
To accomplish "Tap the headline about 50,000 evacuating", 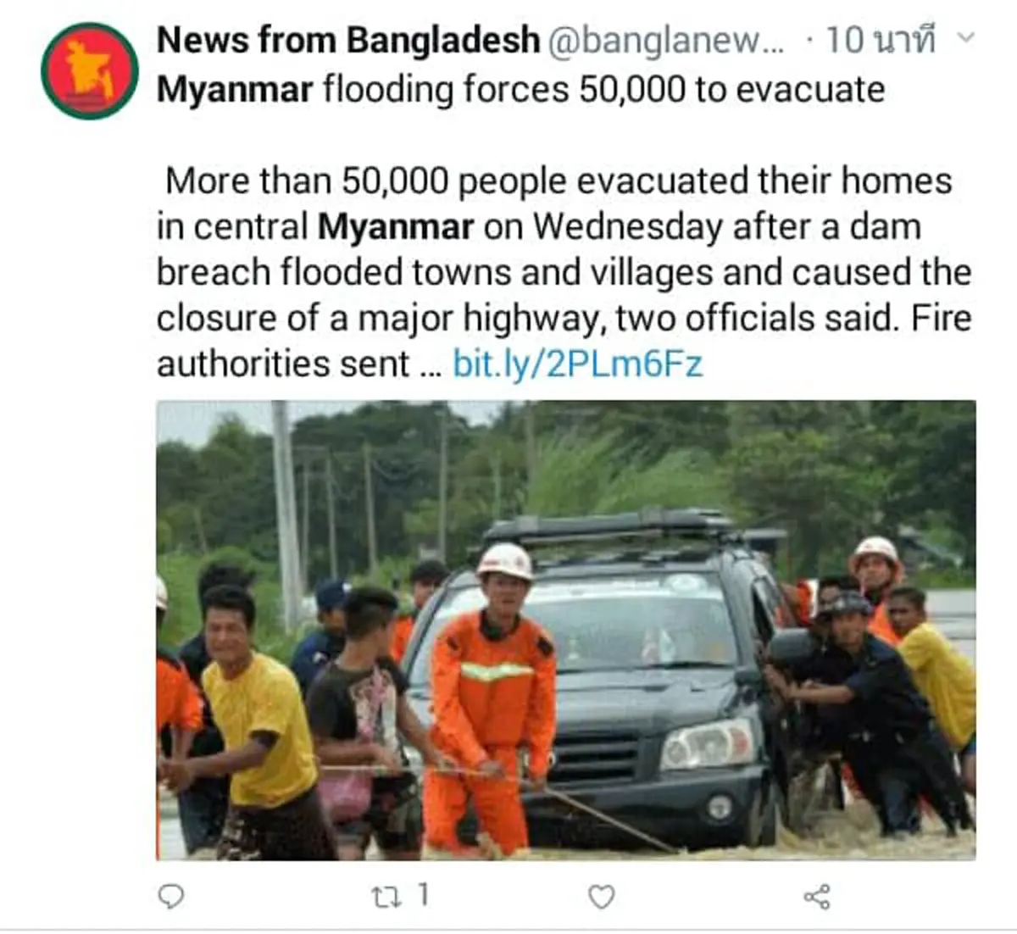I will tap(520, 90).
